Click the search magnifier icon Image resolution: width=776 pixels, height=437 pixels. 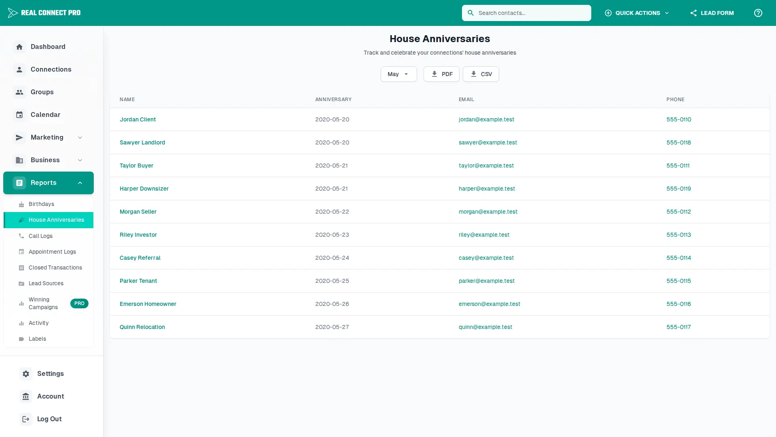click(x=470, y=13)
